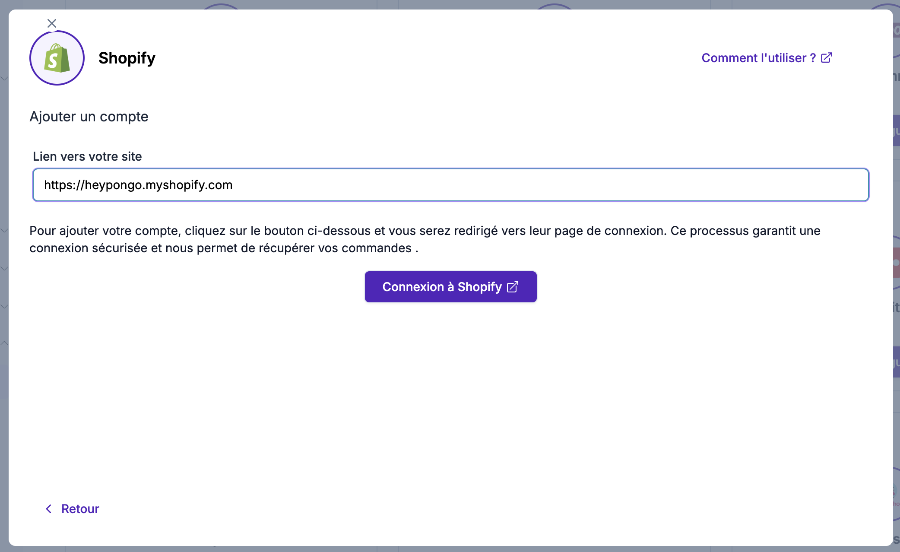
Task: Expand the topmost down chevron on left edge
Action: pyautogui.click(x=4, y=79)
